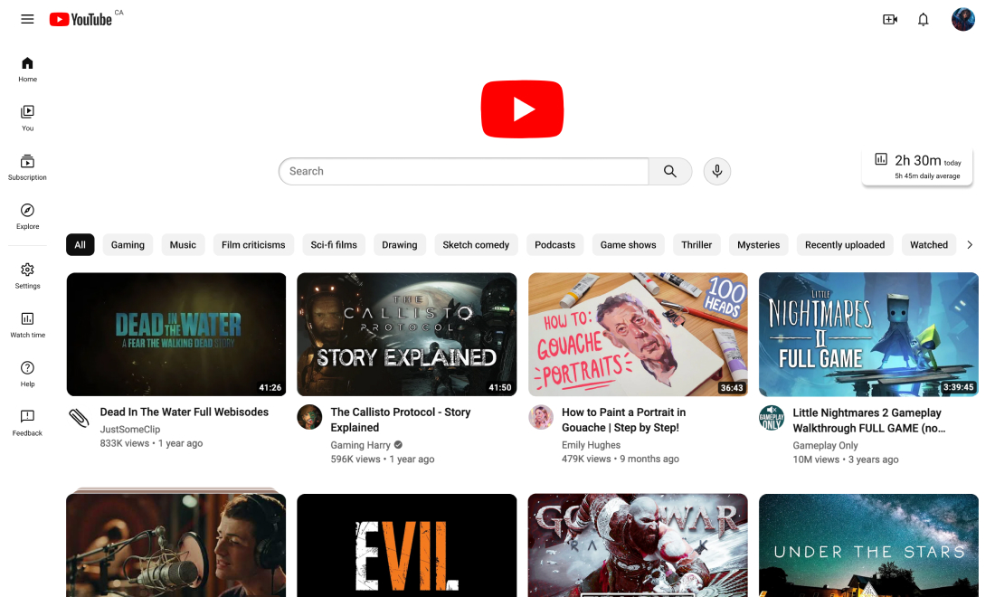This screenshot has height=597, width=995.
Task: Select the All filter chip
Action: click(80, 245)
